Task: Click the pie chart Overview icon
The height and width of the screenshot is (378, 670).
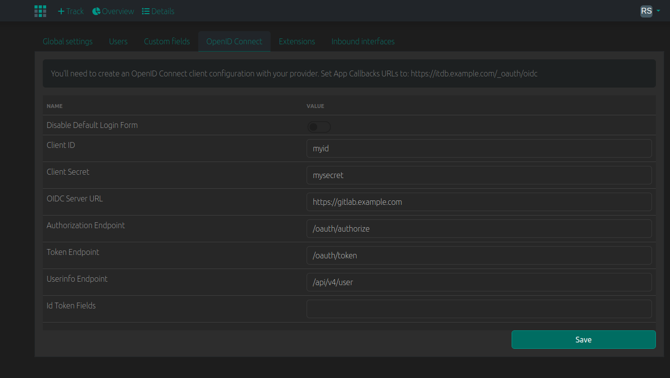Action: pyautogui.click(x=96, y=11)
